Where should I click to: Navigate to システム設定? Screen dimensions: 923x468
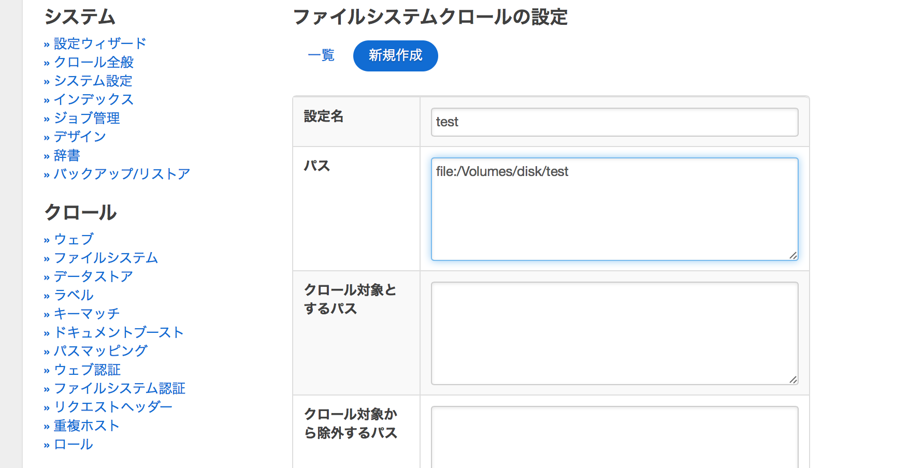point(92,81)
